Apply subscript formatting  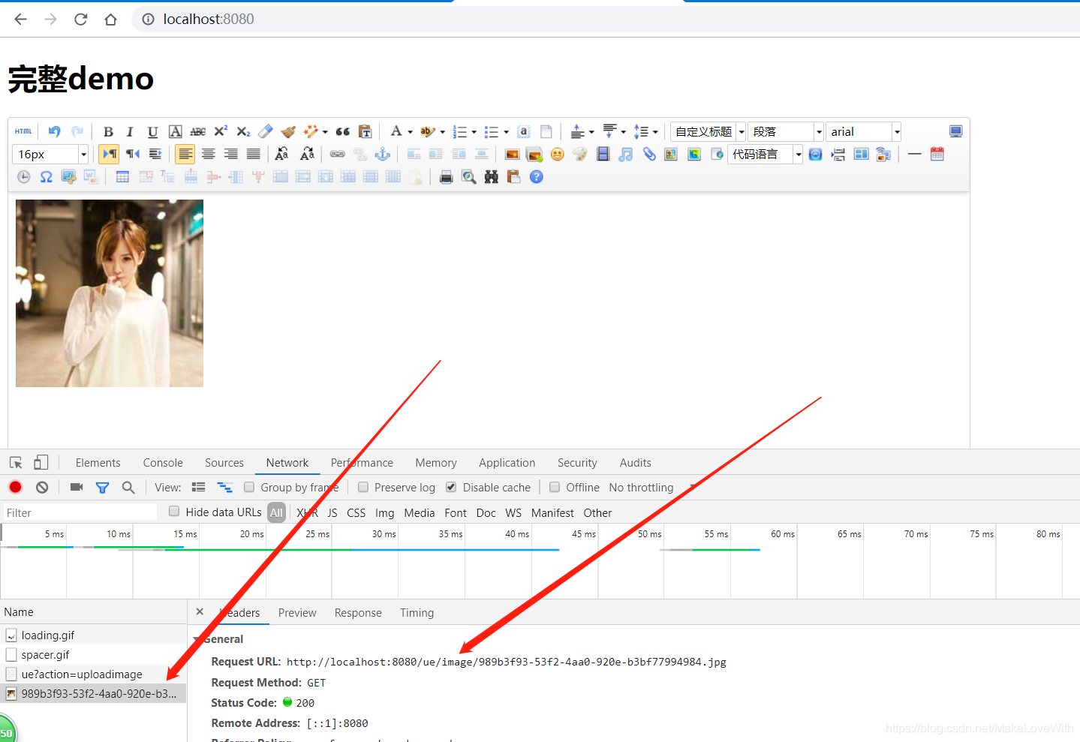(243, 131)
